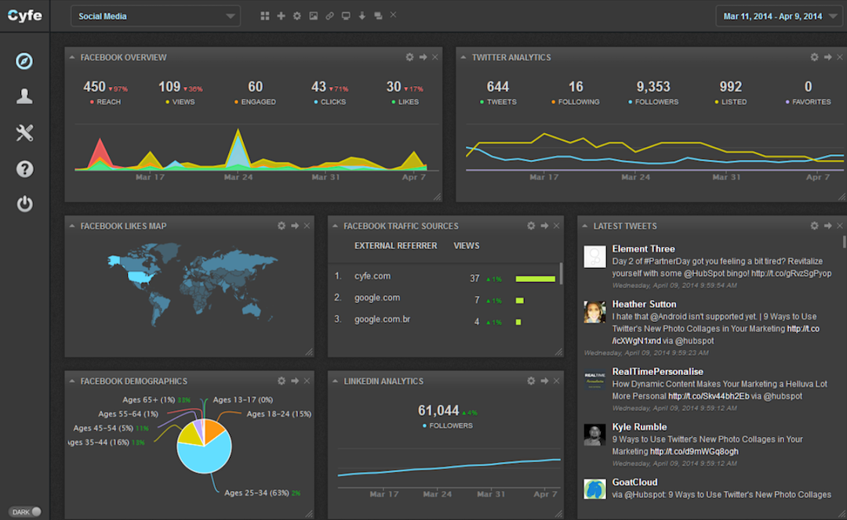Open the user profile sidebar icon
The image size is (847, 520).
tap(24, 96)
